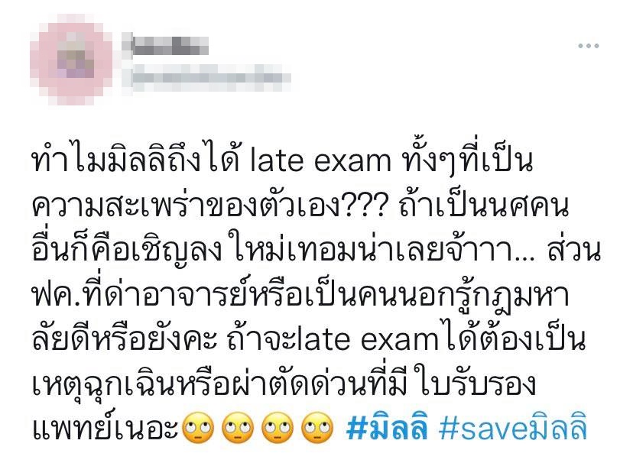Click the word แพทย์เนอะ before emojis
The width and height of the screenshot is (633, 476).
(x=105, y=427)
